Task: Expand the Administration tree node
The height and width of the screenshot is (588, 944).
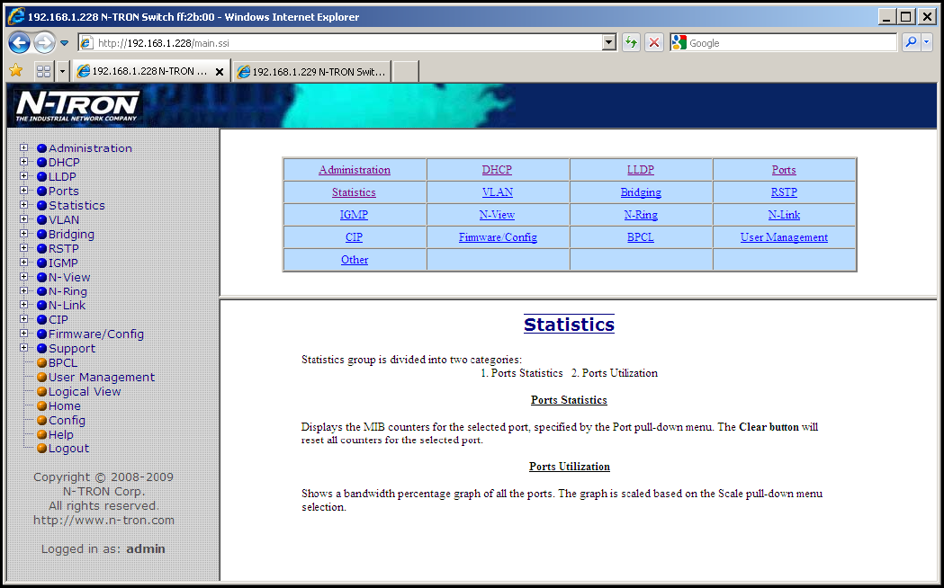Action: tap(24, 148)
